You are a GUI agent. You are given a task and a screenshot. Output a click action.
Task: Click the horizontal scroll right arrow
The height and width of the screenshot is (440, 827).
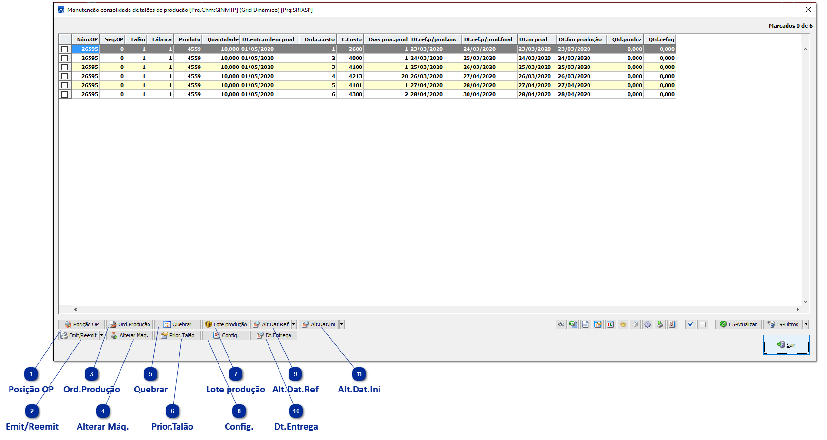coord(797,309)
